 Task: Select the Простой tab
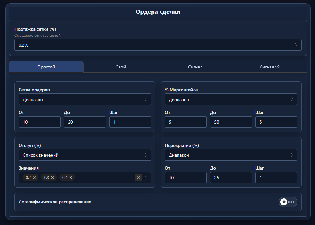[x=46, y=67]
